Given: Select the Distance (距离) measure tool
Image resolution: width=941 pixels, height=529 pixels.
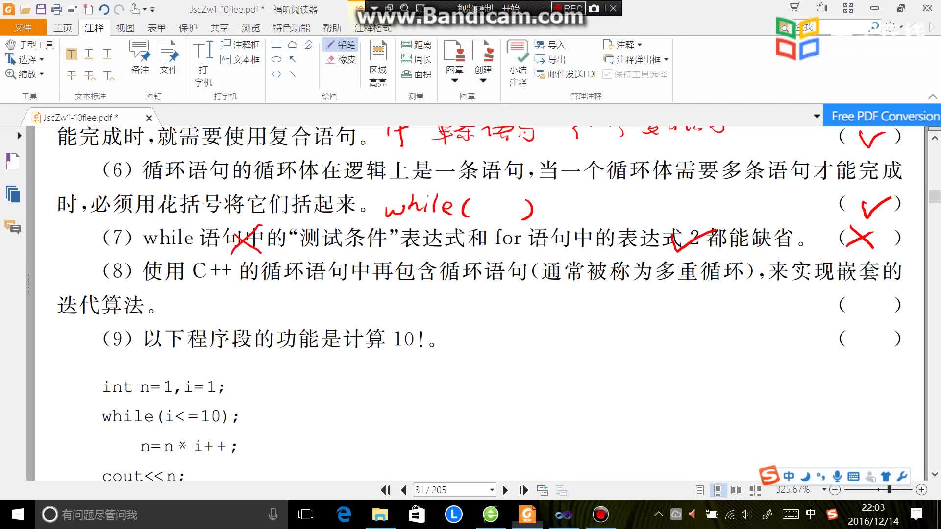Looking at the screenshot, I should (x=416, y=45).
